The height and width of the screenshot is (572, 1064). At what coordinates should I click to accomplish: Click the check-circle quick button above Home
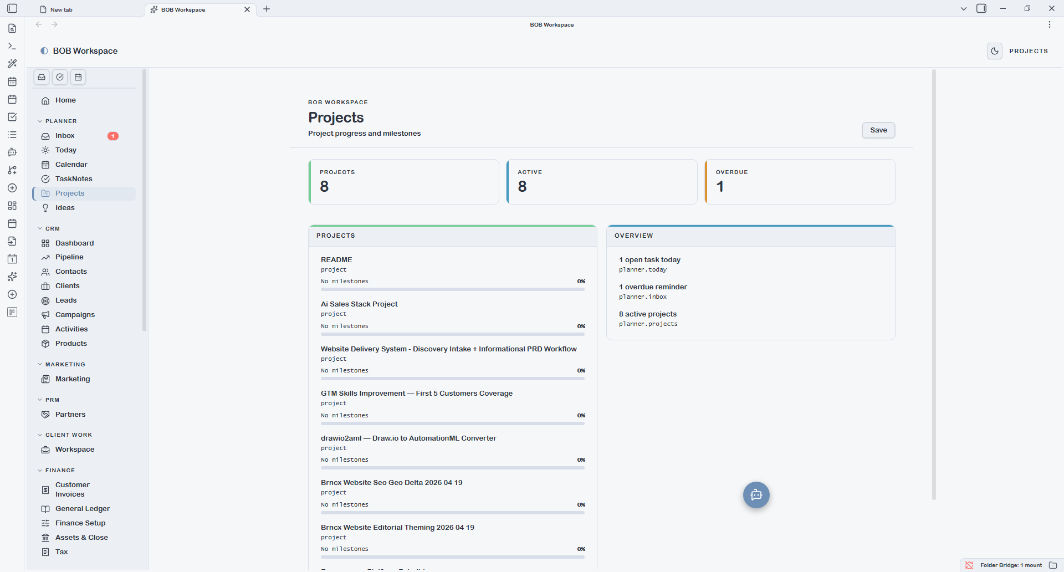(x=60, y=77)
